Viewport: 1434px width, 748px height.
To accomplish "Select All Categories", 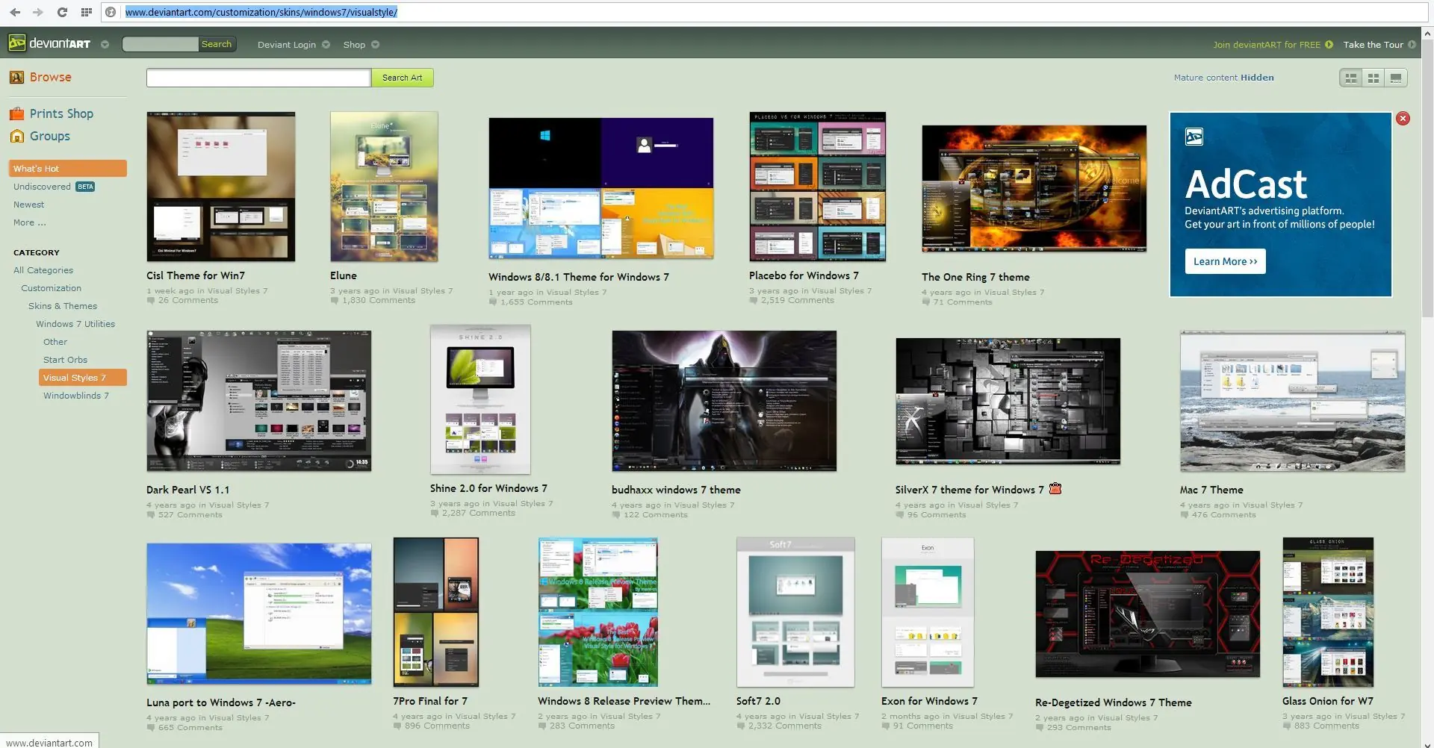I will pyautogui.click(x=43, y=270).
